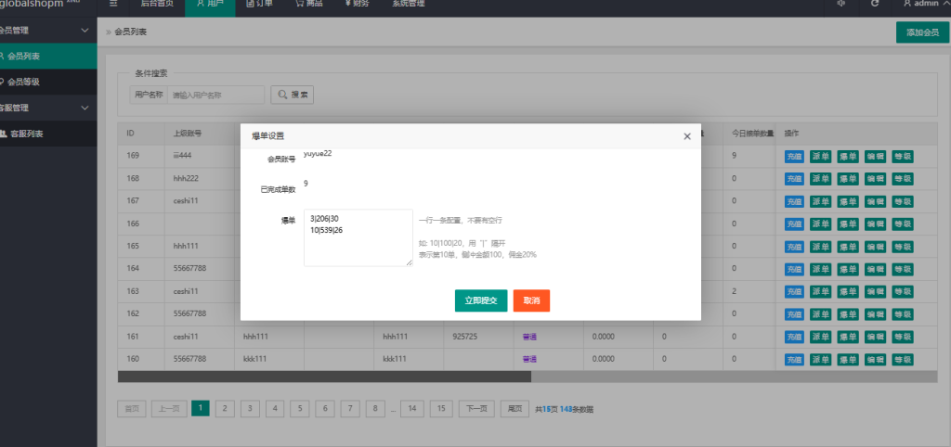Open the 商品 top menu
Screen dimensions: 951x447
[309, 5]
